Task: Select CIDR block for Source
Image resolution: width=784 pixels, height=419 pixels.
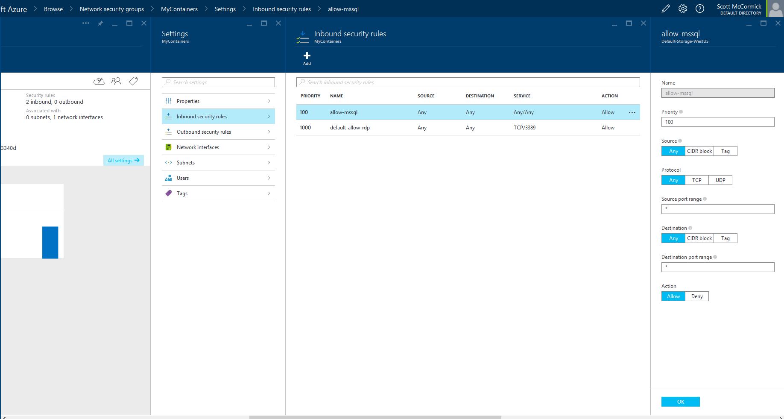Action: tap(699, 151)
